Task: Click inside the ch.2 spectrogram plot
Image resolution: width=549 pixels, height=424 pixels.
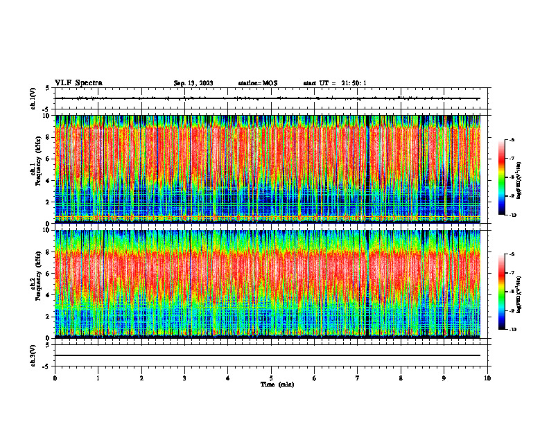Action: (268, 284)
